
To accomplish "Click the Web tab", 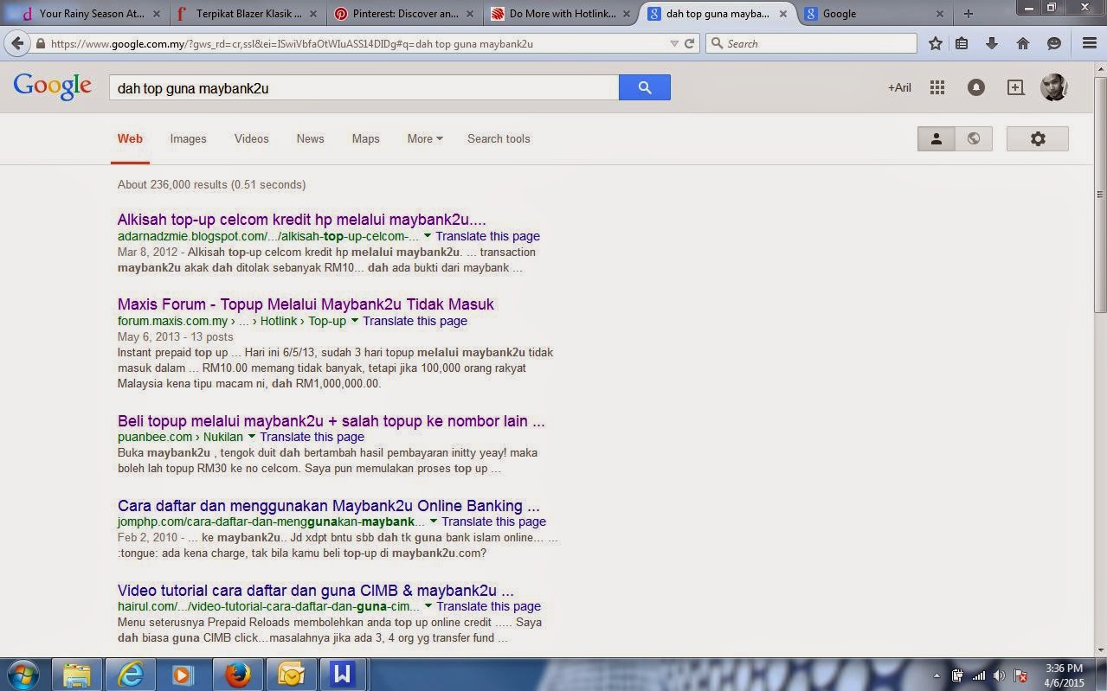I will click(x=130, y=138).
